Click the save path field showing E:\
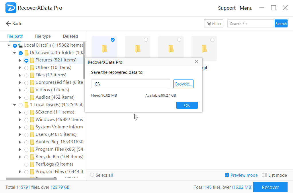This screenshot has height=193, width=293. pos(130,84)
